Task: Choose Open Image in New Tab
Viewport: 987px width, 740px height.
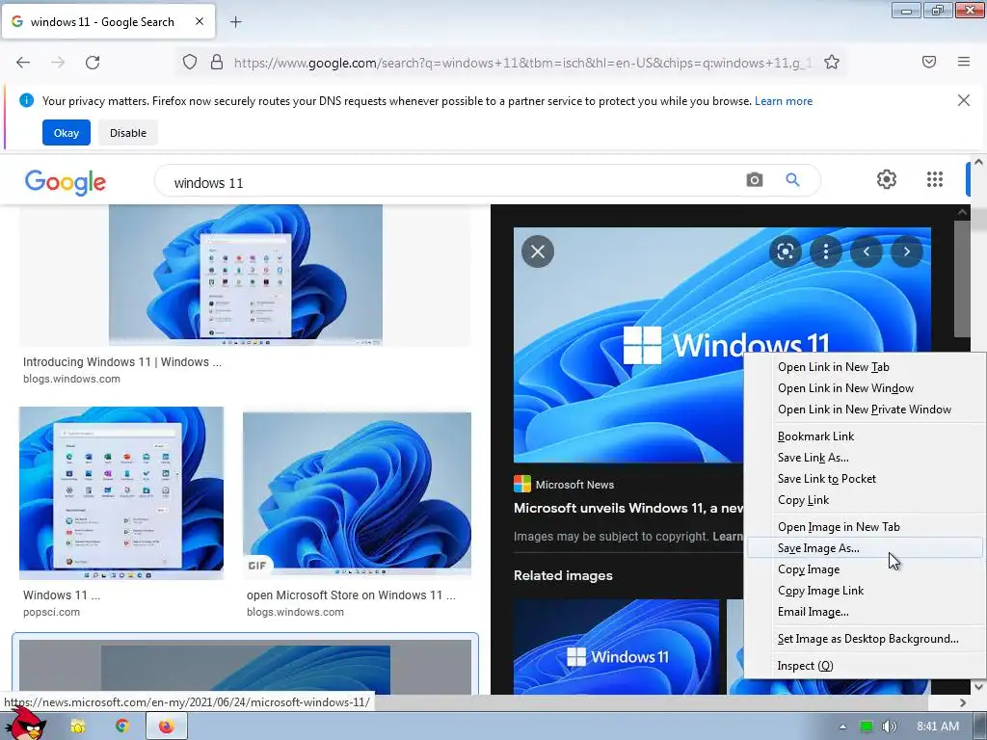Action: [865, 527]
